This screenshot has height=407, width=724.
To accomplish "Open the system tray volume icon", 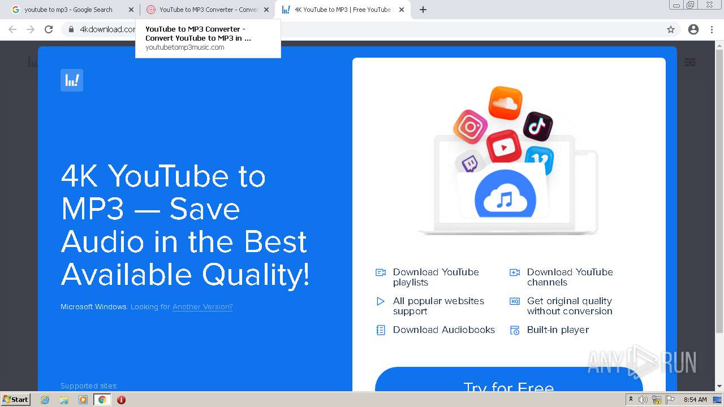I will coord(643,400).
